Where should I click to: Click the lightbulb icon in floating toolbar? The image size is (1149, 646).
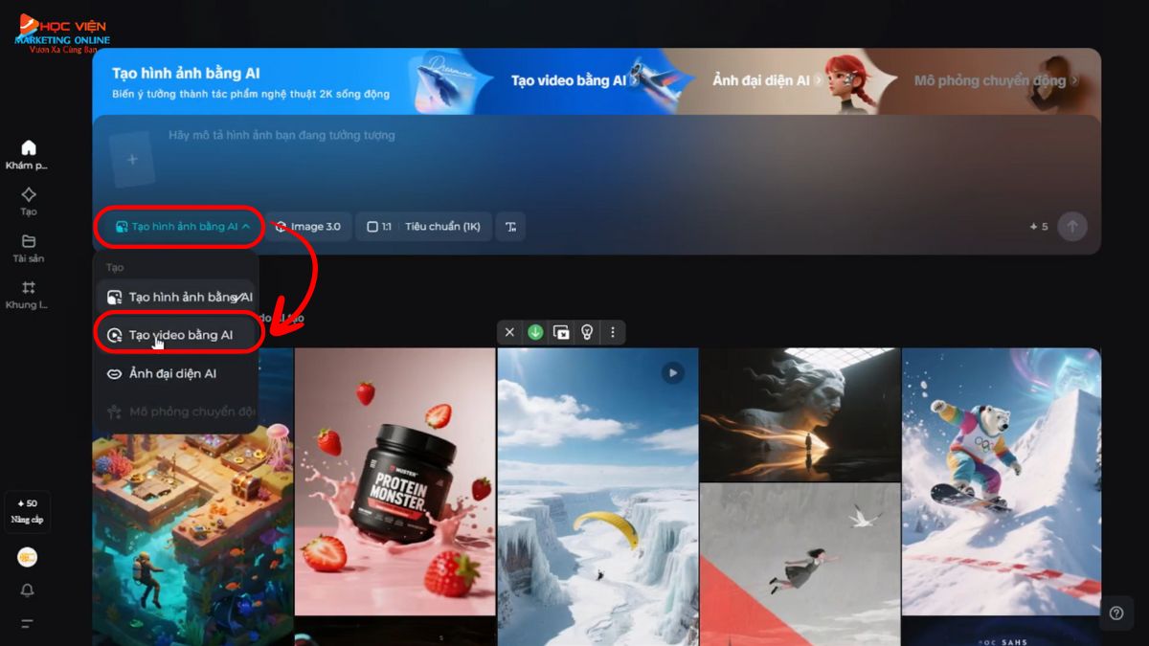click(587, 332)
